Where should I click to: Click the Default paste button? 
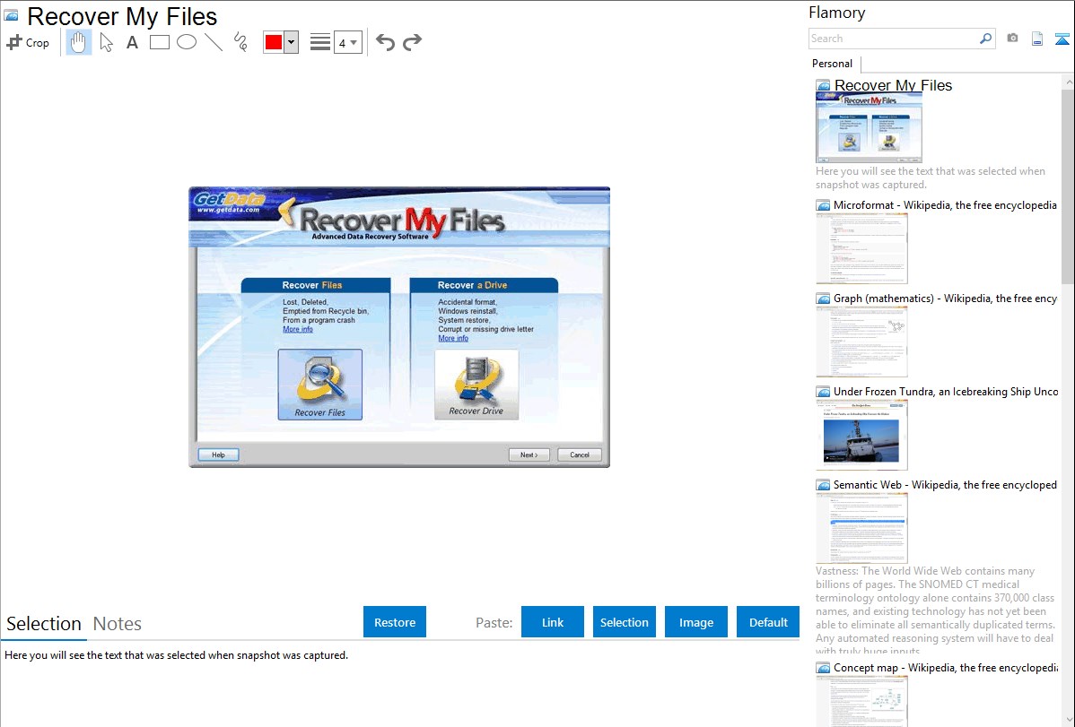coord(768,622)
